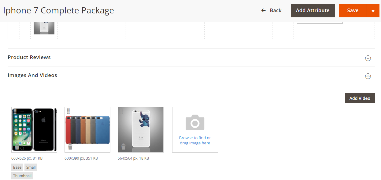Click the Back arrow icon
This screenshot has width=381, height=180.
(264, 11)
